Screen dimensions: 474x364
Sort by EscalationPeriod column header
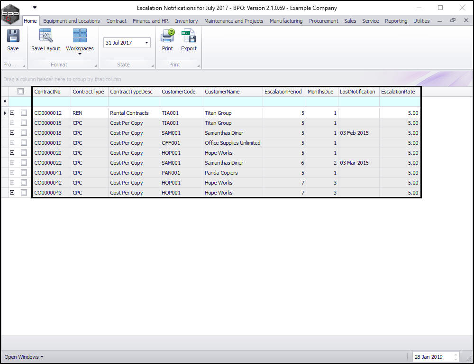(284, 92)
